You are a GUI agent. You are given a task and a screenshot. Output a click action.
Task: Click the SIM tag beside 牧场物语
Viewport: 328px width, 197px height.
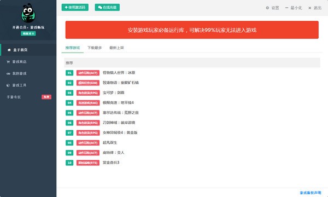[x=88, y=83]
